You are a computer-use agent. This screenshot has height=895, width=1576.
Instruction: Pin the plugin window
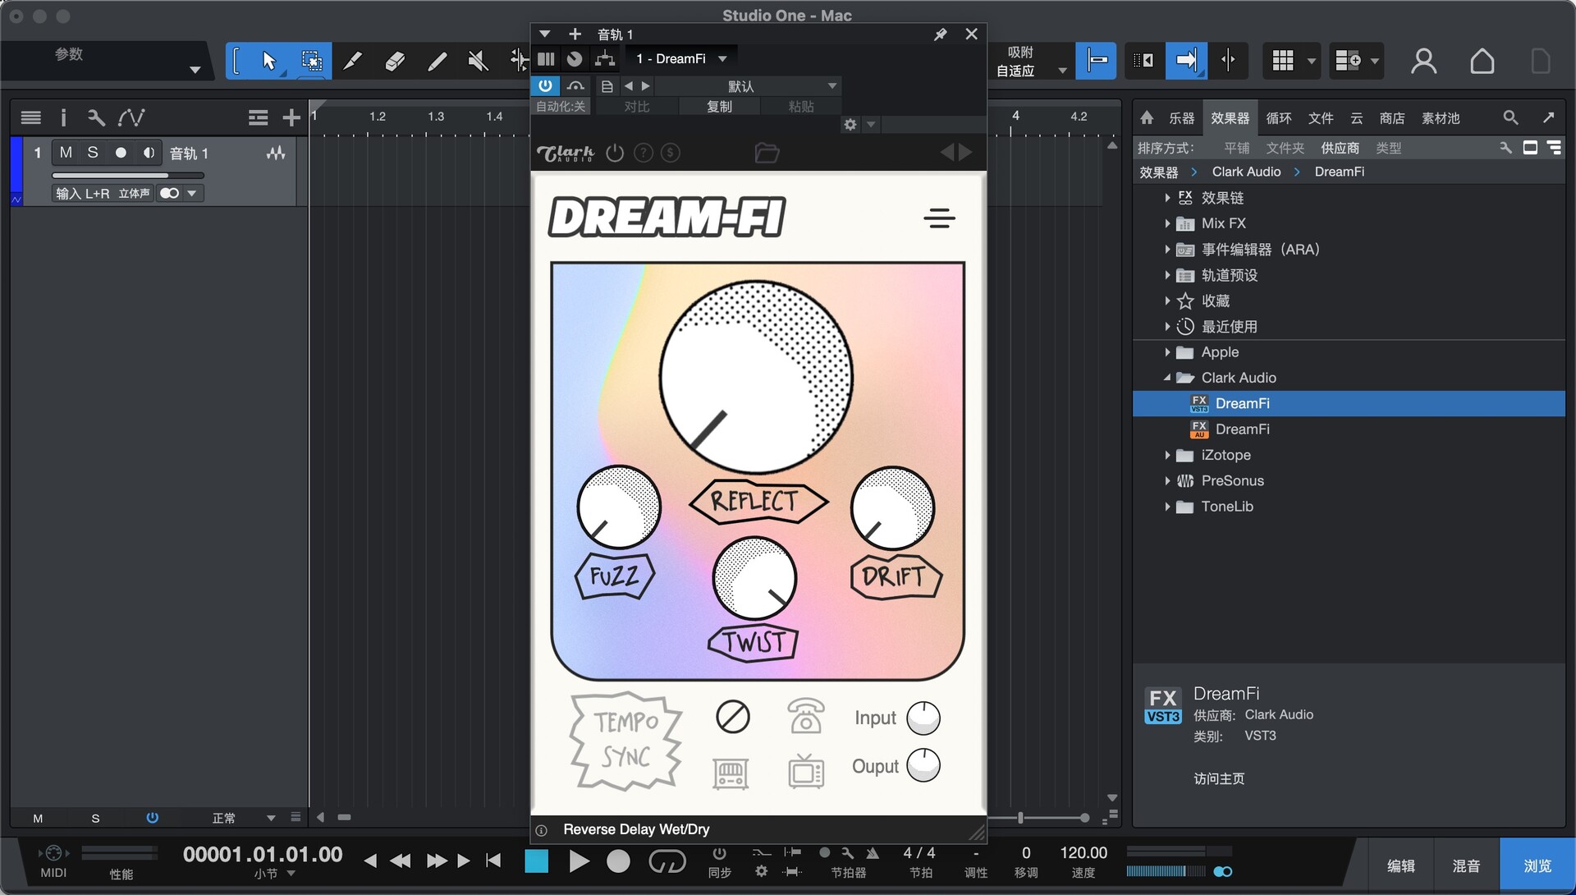pos(941,34)
